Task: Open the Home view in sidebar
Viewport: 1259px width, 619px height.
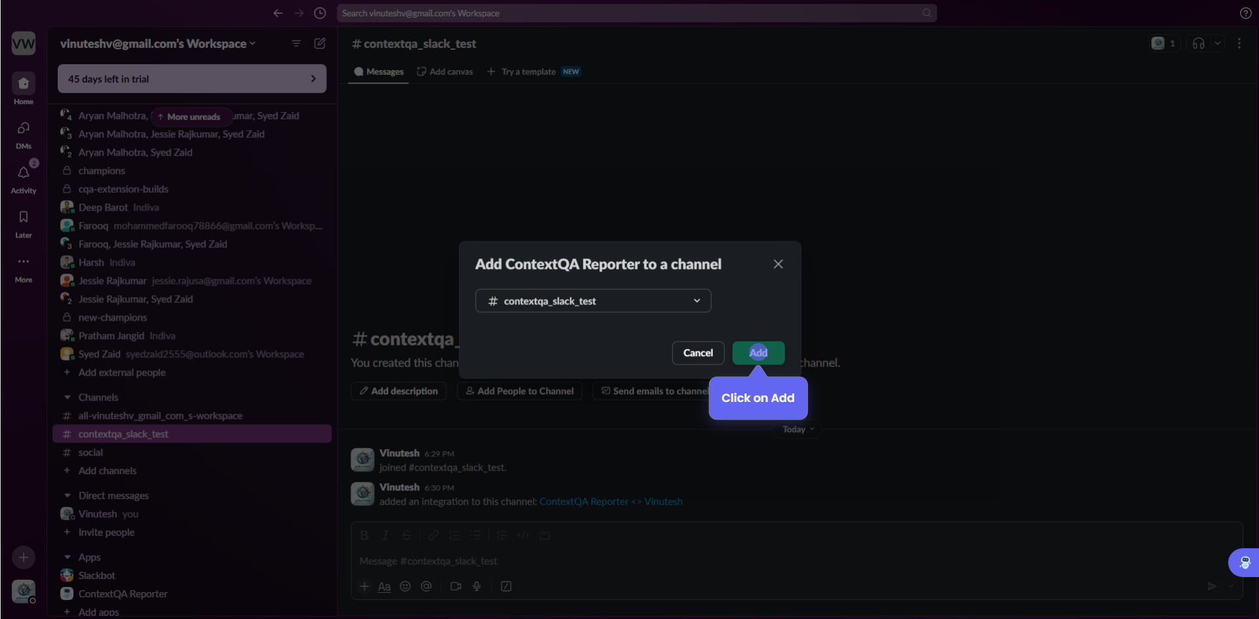Action: point(24,84)
